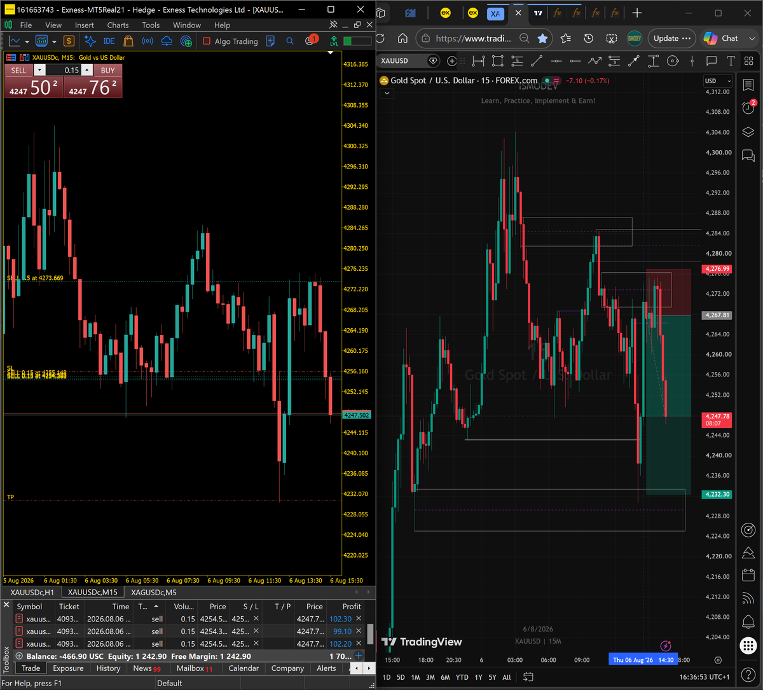Click the lot volume field showing 0.15
The width and height of the screenshot is (763, 690).
(64, 71)
